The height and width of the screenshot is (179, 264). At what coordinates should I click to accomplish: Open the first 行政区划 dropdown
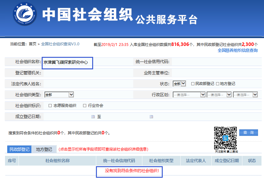coord(189,95)
